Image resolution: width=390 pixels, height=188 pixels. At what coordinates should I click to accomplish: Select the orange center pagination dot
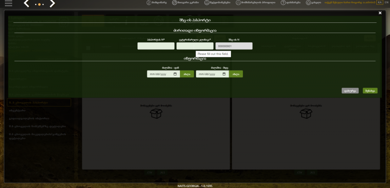pyautogui.click(x=39, y=4)
